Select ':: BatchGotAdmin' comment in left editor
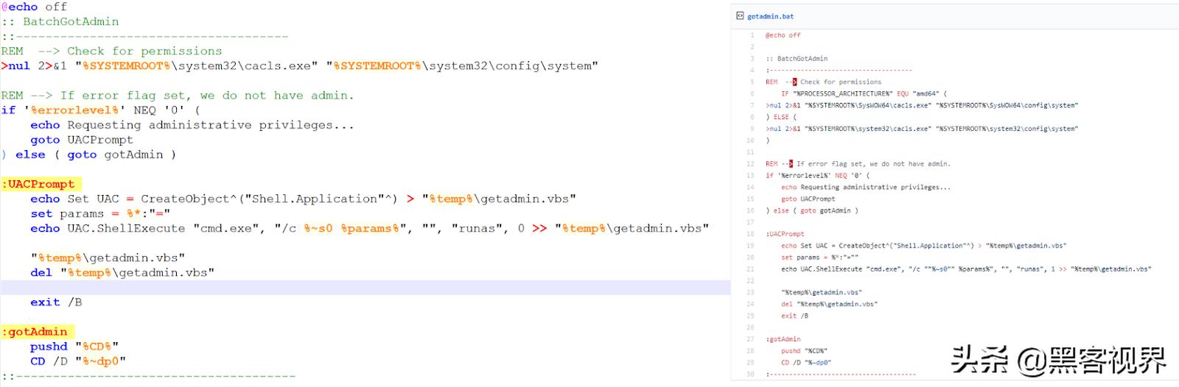1179x387 pixels. pyautogui.click(x=60, y=21)
